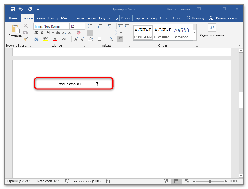Apply numbered list
Screen dimensions: 248x189
[100, 26]
